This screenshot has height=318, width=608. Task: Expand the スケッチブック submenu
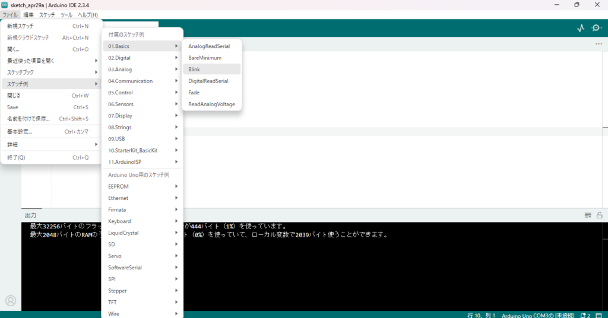[51, 72]
